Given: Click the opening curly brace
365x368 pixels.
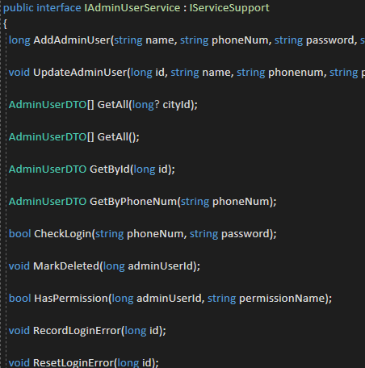Looking at the screenshot, I should pos(5,24).
